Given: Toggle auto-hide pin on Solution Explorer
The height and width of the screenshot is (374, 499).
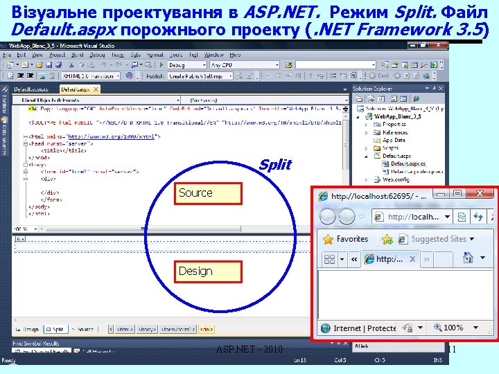Looking at the screenshot, I should (x=434, y=89).
